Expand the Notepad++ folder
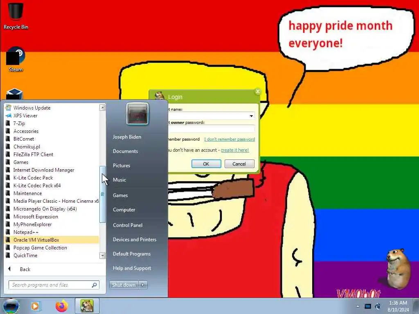Image resolution: width=419 pixels, height=314 pixels. point(52,232)
